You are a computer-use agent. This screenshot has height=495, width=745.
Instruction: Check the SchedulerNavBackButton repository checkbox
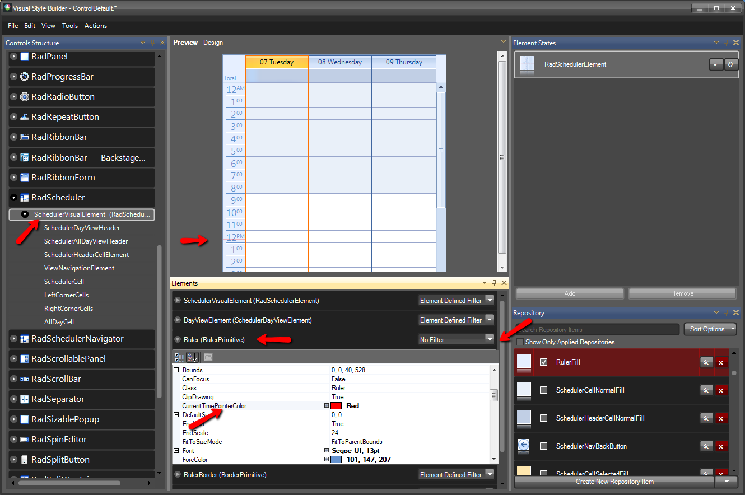pyautogui.click(x=543, y=446)
